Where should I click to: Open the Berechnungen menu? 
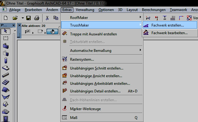click(154, 10)
